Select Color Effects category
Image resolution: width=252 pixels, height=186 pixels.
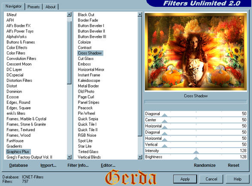pyautogui.click(x=17, y=48)
